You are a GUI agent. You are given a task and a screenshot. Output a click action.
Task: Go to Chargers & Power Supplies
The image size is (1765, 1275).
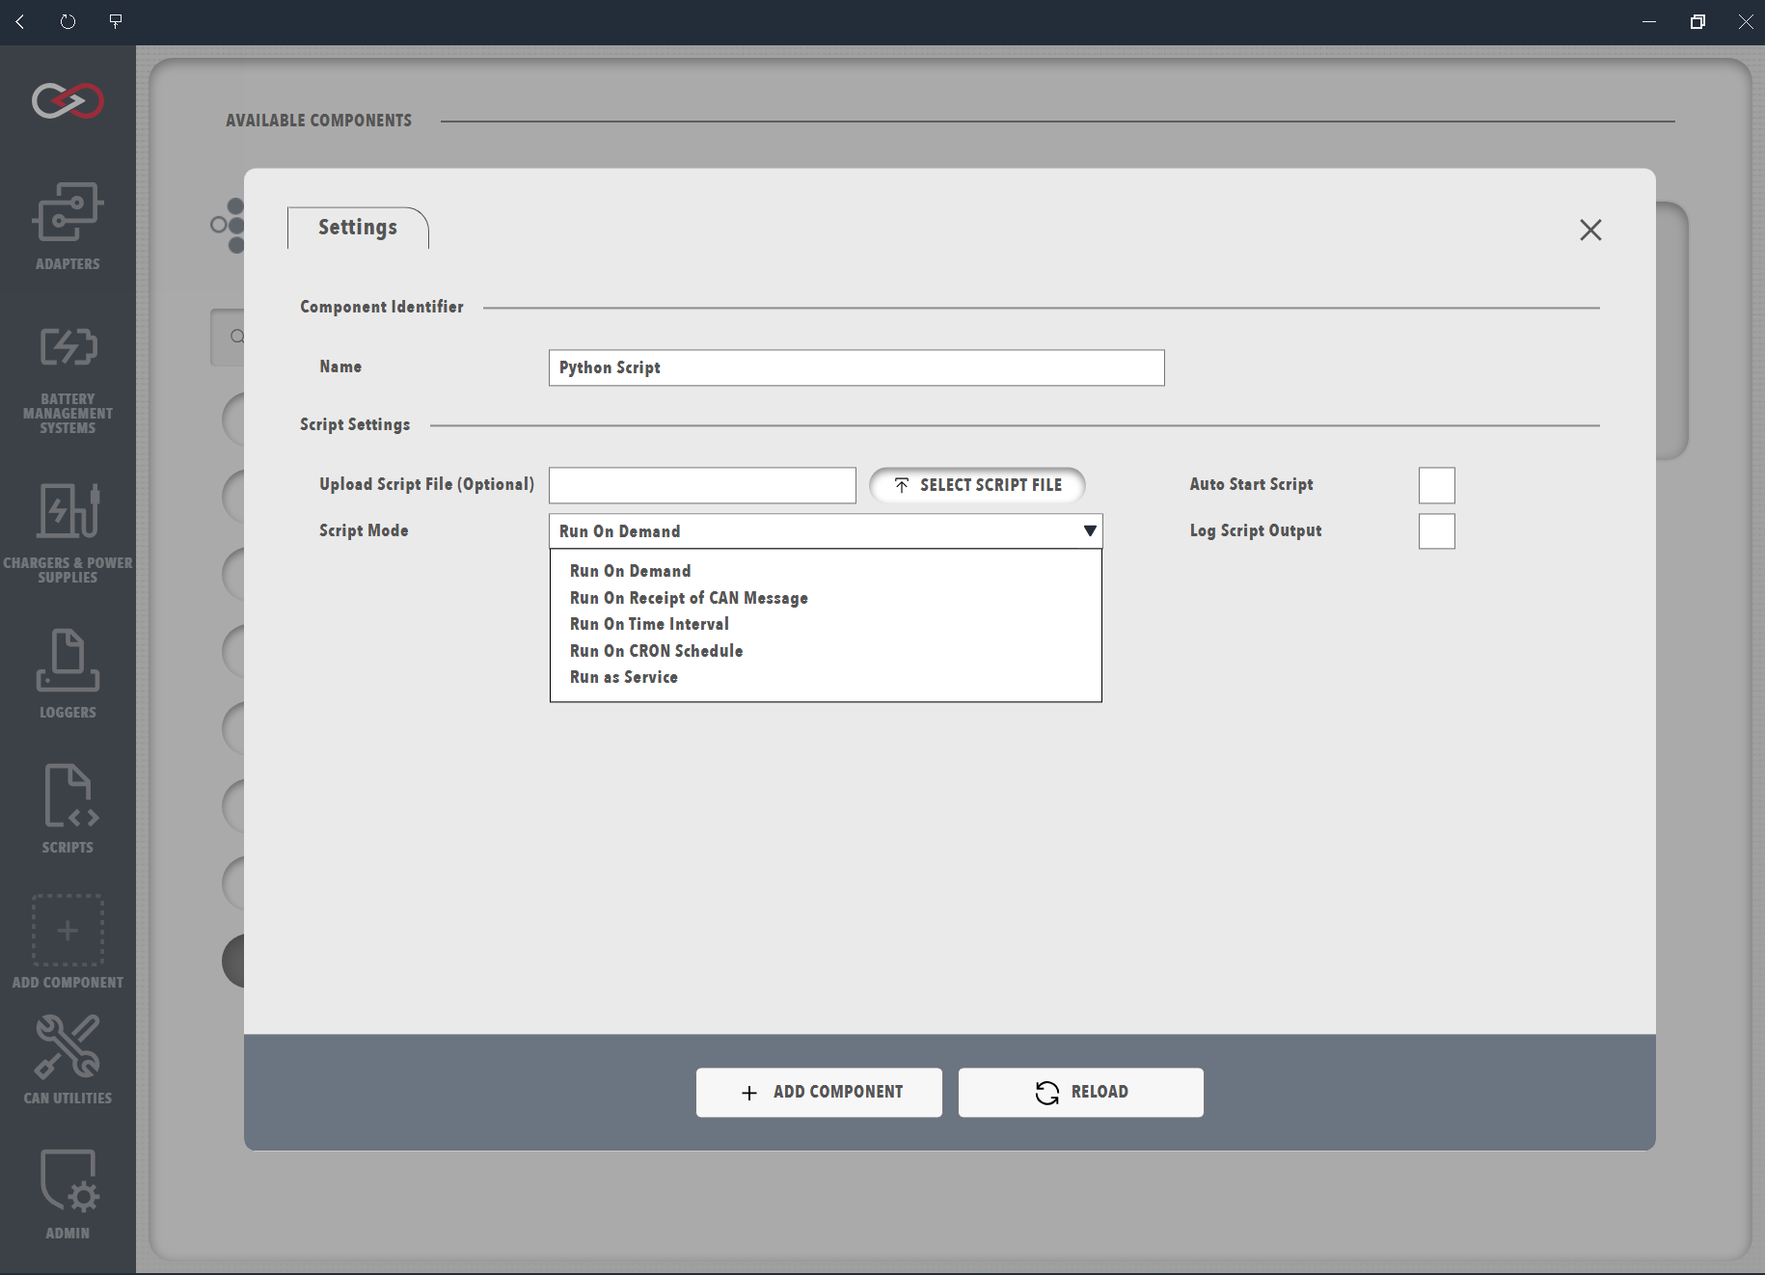point(68,532)
